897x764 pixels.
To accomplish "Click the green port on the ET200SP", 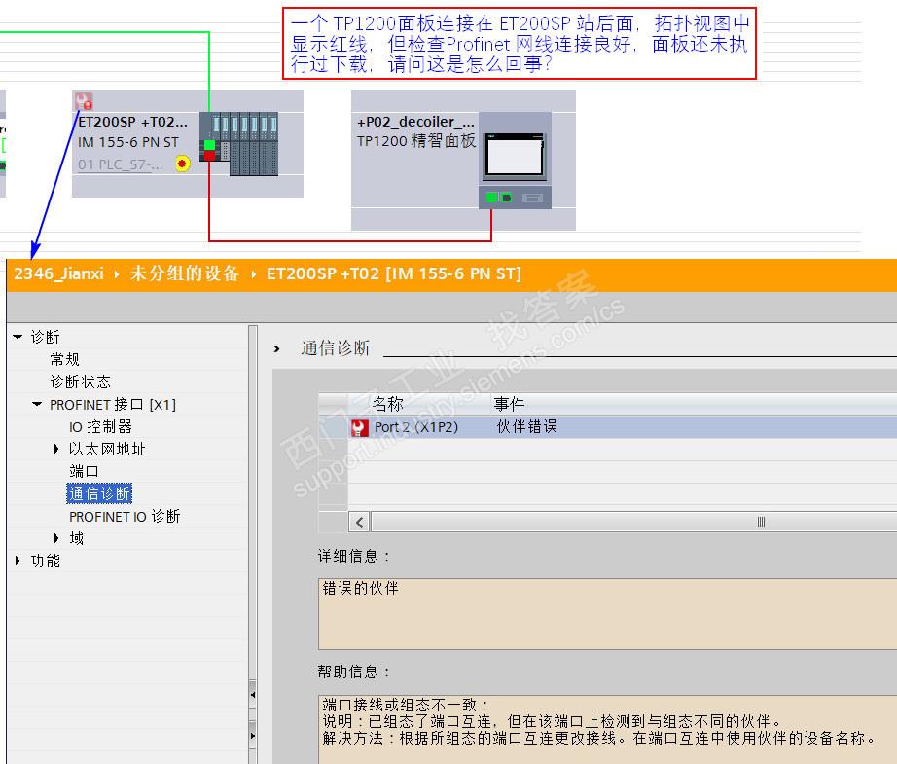I will click(x=209, y=145).
